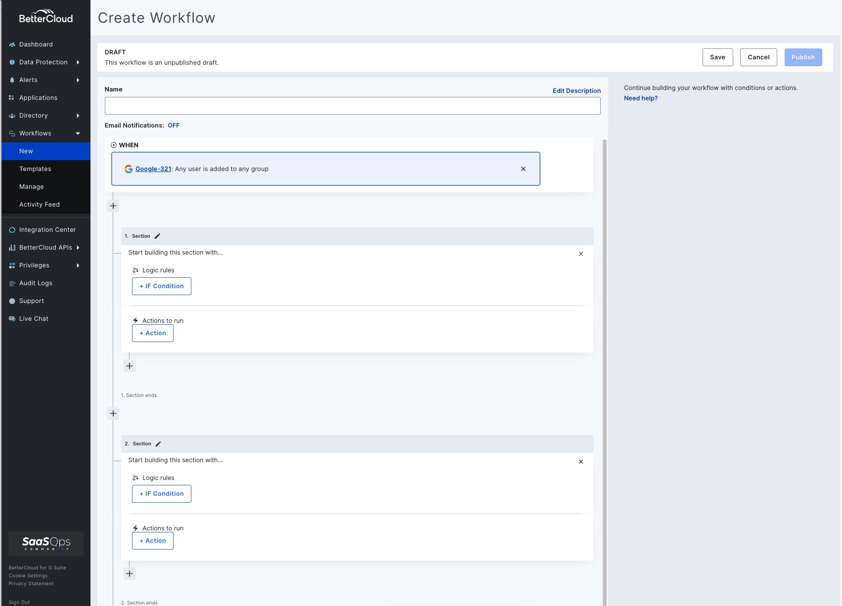Select the Privileges sidebar icon
This screenshot has height=606, width=842.
(12, 265)
